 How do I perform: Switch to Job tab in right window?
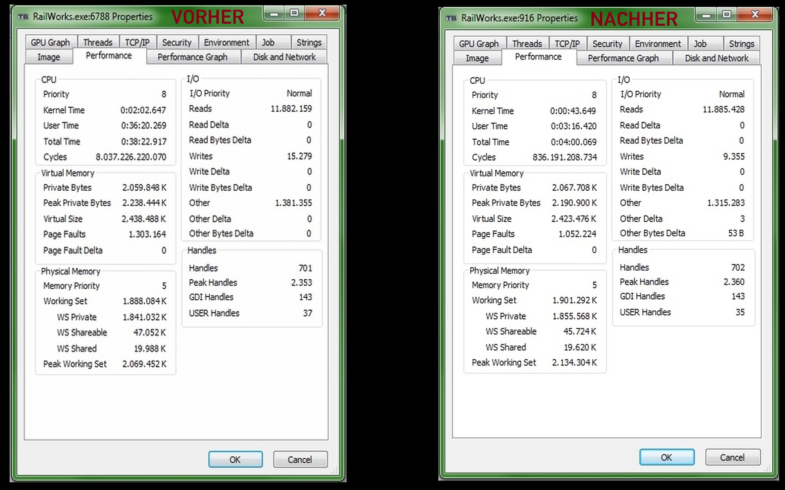pyautogui.click(x=700, y=44)
